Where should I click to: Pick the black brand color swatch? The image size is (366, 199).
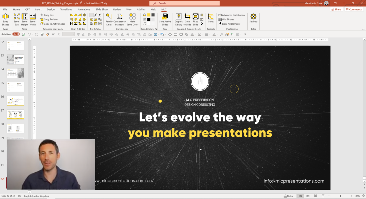coord(149,19)
